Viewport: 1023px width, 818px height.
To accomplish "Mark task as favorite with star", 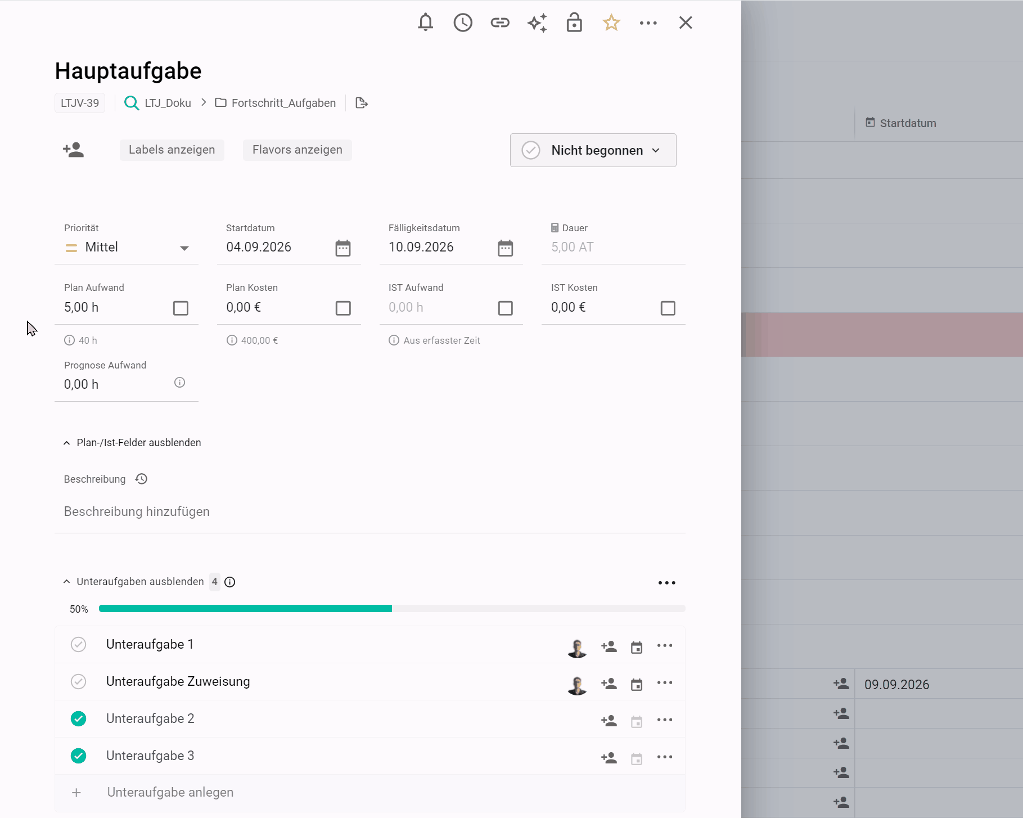I will point(611,23).
